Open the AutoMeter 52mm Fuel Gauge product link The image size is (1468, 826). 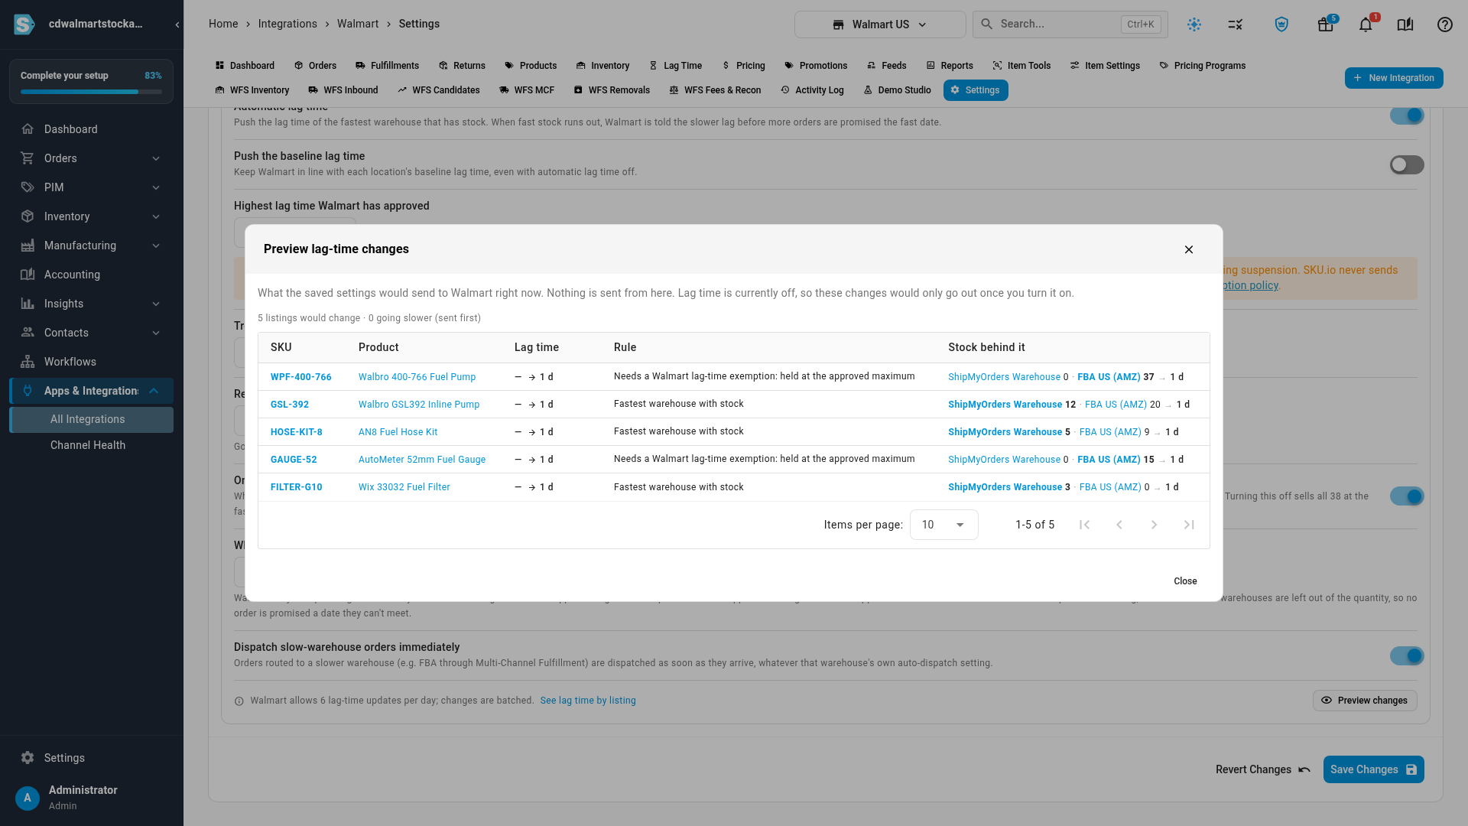[x=422, y=460]
